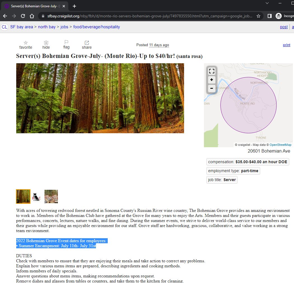Select the Server(s) Bohemian Grove-July tab

click(x=34, y=6)
